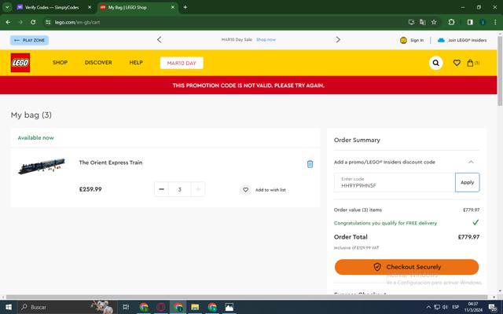Click the heart icon beside Add to wish list
503x314 pixels.
[x=245, y=190]
